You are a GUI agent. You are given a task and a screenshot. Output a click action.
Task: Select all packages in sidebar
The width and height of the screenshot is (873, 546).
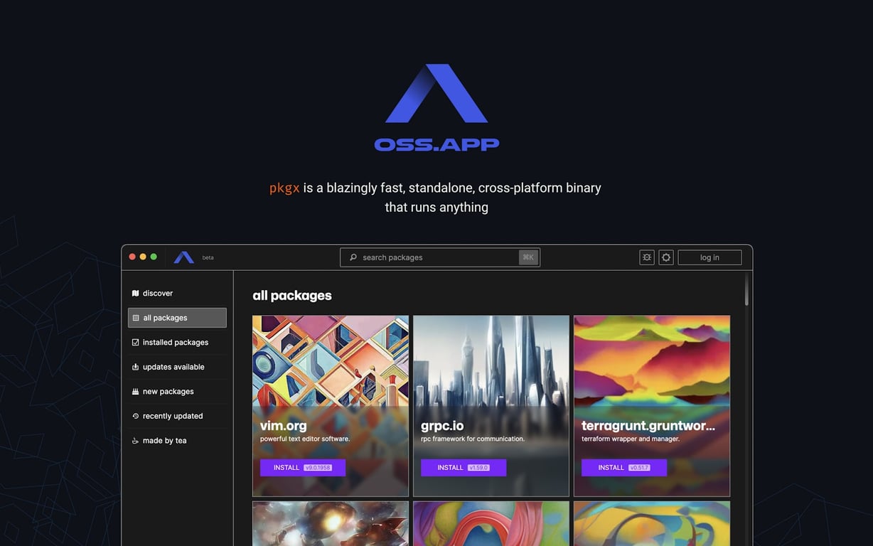[x=177, y=318]
